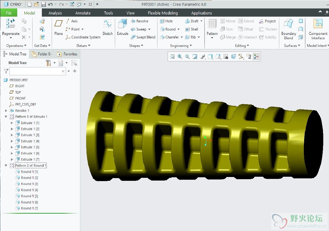Switch to the Annotate tab

point(83,13)
